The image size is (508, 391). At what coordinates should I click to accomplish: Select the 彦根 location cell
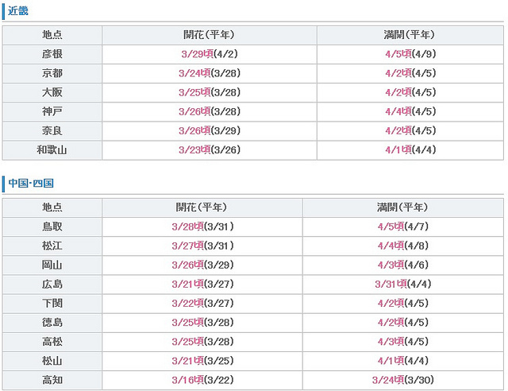pyautogui.click(x=52, y=54)
